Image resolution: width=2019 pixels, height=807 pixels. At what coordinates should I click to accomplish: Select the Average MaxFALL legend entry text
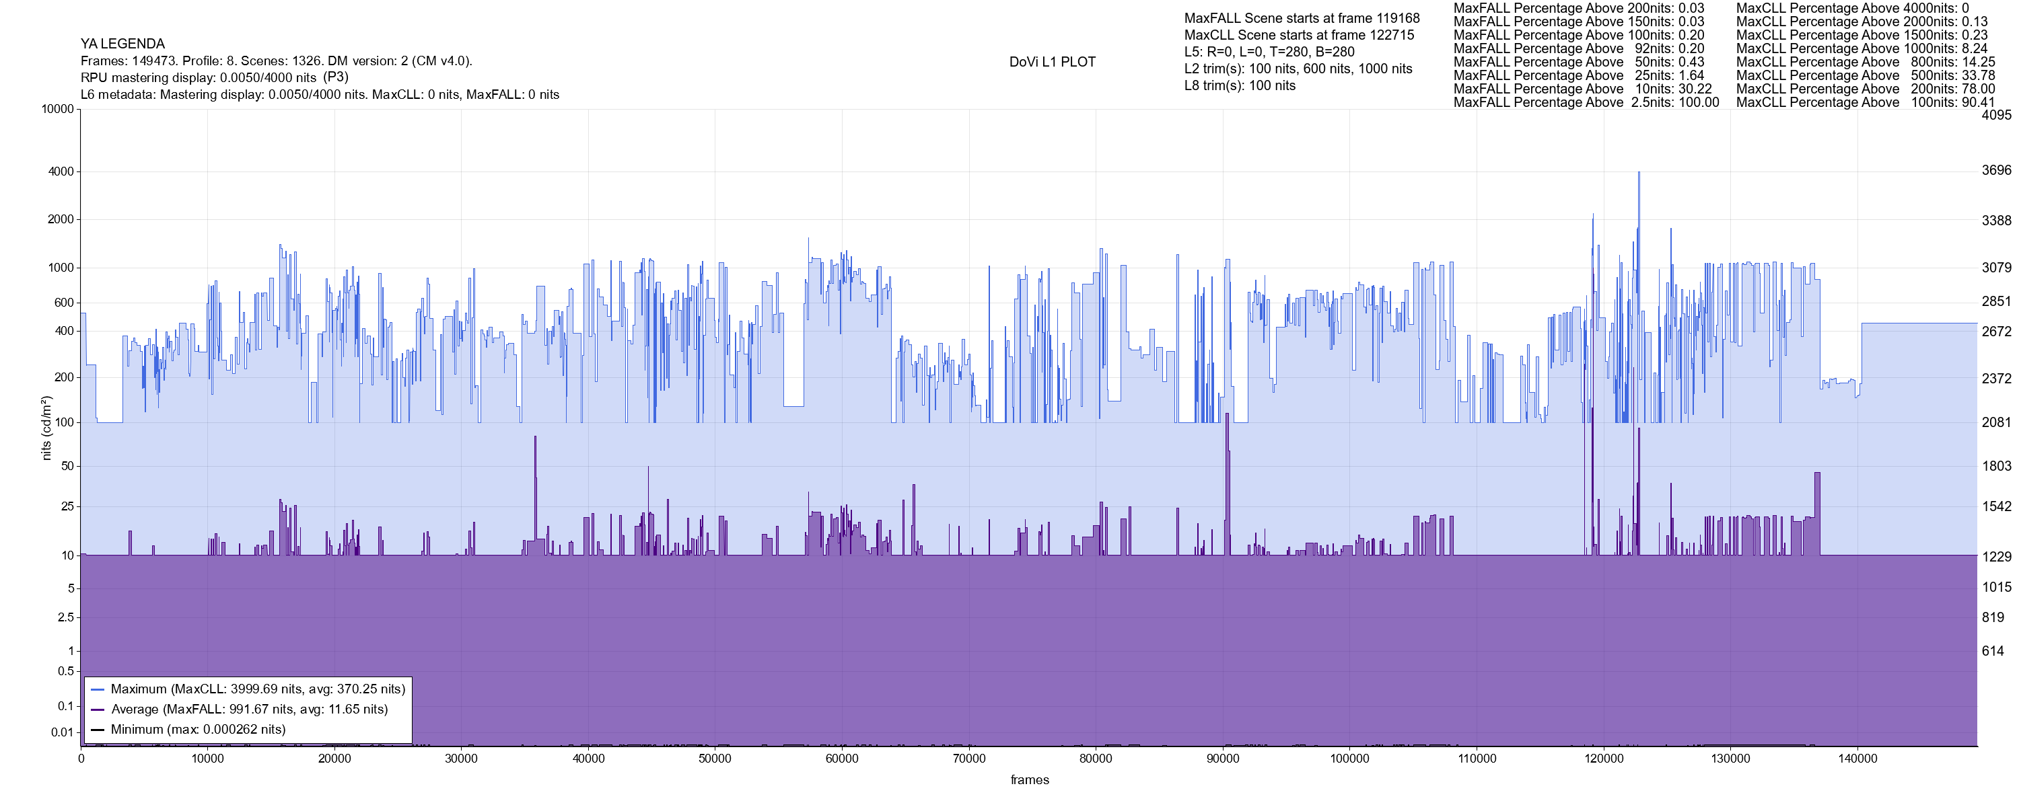(249, 710)
